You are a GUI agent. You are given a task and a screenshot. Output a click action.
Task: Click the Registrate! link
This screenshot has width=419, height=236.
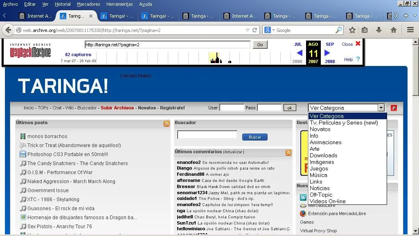click(x=172, y=108)
